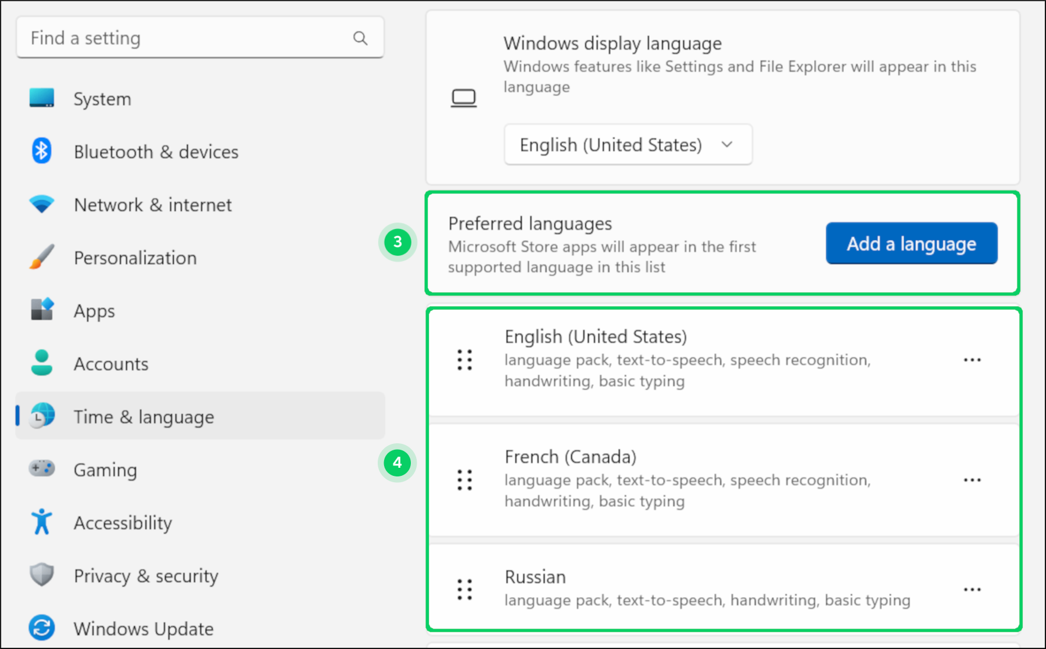Click the Apps icon in sidebar
Screen dimensions: 1046x649
pyautogui.click(x=42, y=310)
